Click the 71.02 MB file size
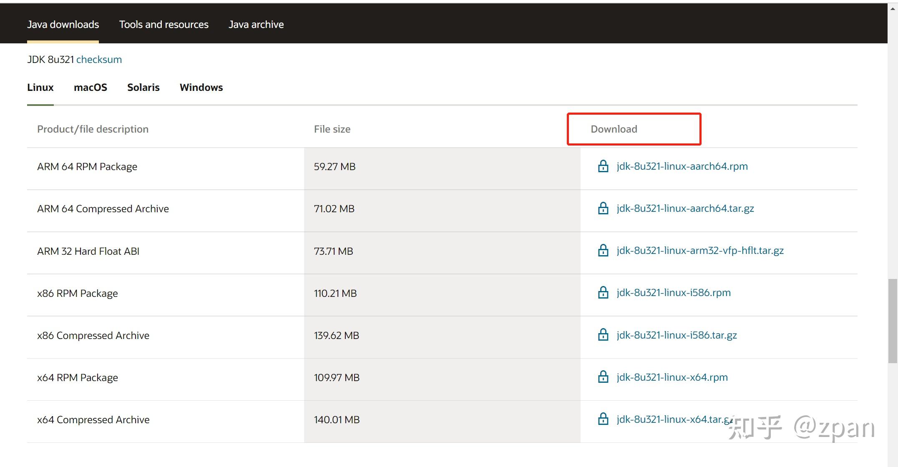The image size is (898, 467). click(334, 209)
